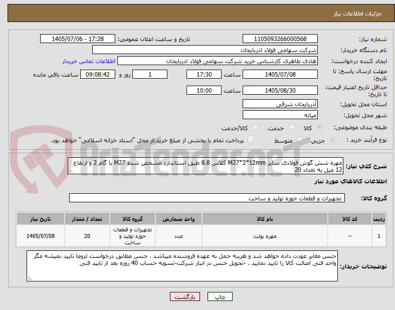Click the تاریخ نیاز column header

click(41, 219)
